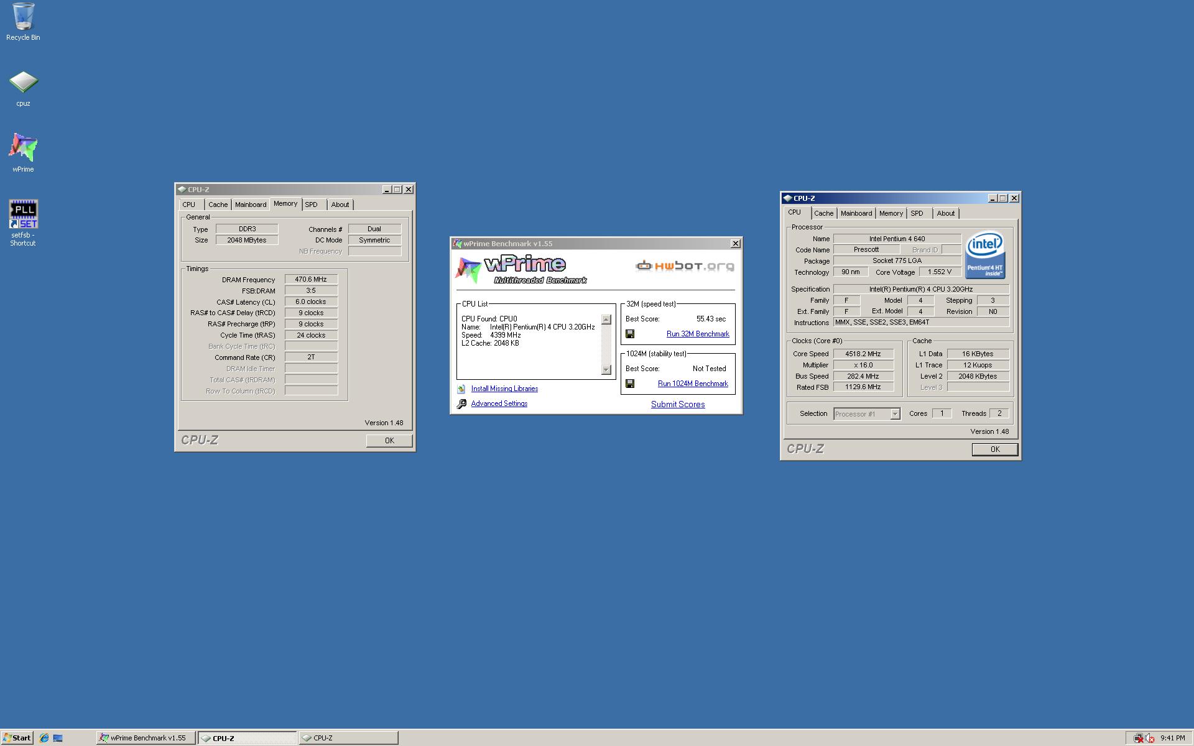
Task: Click the Intel Pentium 4 HT logo
Action: (985, 256)
